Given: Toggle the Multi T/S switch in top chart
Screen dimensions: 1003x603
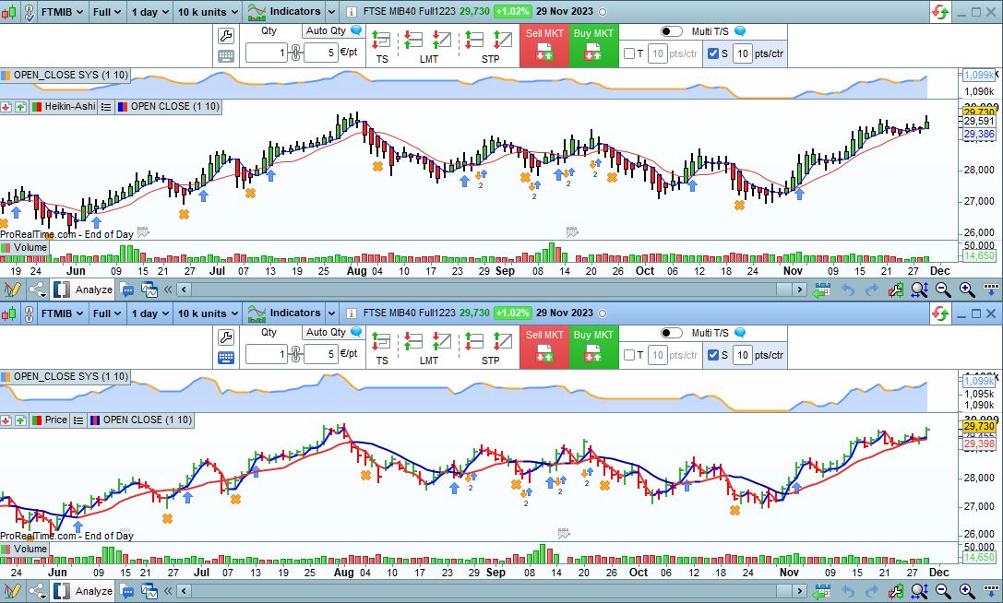Looking at the screenshot, I should coord(671,31).
